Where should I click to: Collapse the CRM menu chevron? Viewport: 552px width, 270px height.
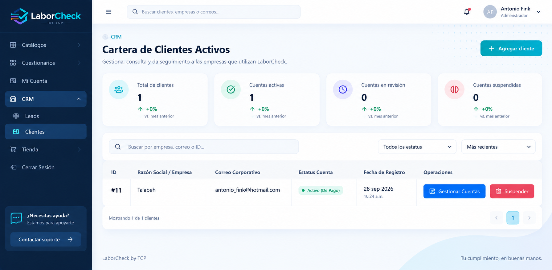click(x=79, y=99)
